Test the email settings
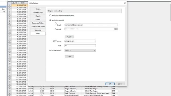The image size is (171, 96). pos(69,57)
